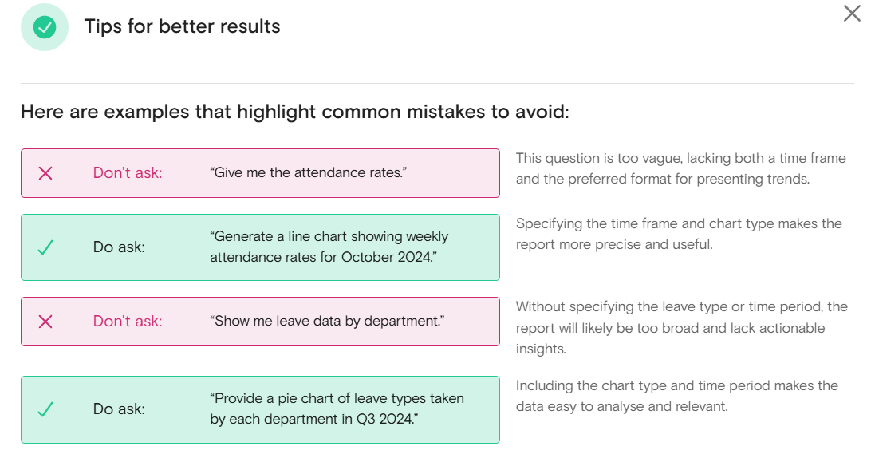Click the "Including the chart type" explanation text
This screenshot has height=454, width=871.
point(676,396)
